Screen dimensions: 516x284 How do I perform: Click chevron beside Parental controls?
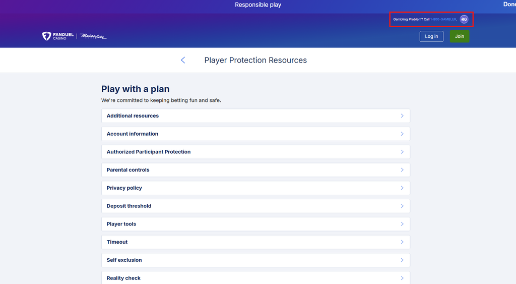[402, 169]
